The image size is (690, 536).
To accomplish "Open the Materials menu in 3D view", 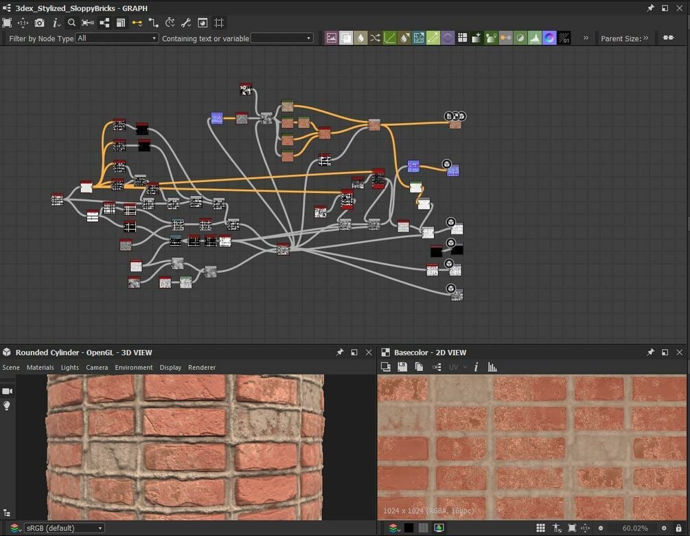I will pos(40,368).
